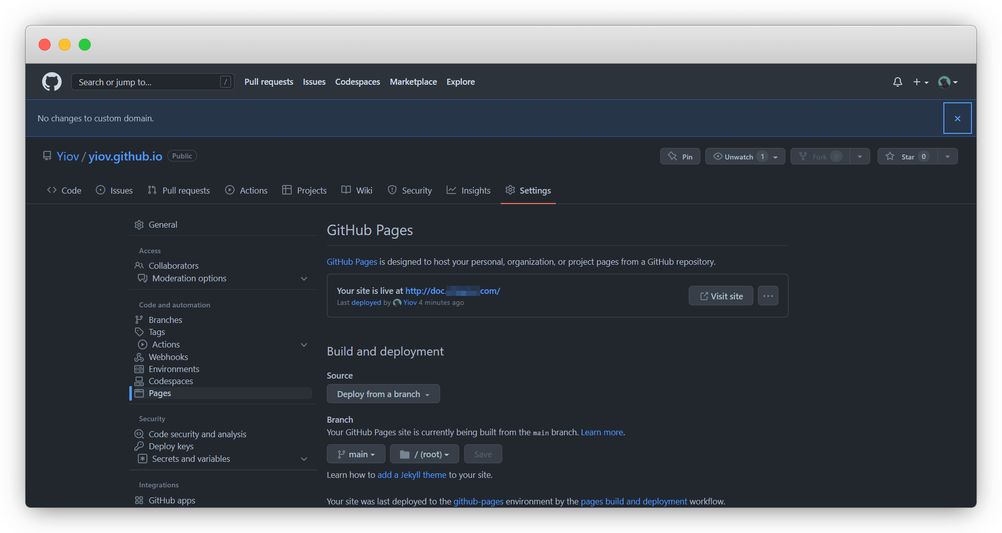Follow the add a Jekyll theme link
The width and height of the screenshot is (1002, 533).
[412, 475]
